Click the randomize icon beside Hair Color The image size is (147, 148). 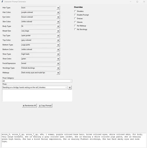[58, 12]
